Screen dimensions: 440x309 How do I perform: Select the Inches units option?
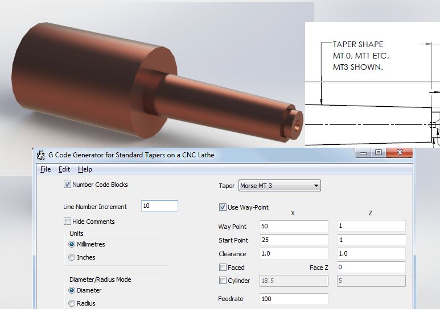[x=72, y=257]
